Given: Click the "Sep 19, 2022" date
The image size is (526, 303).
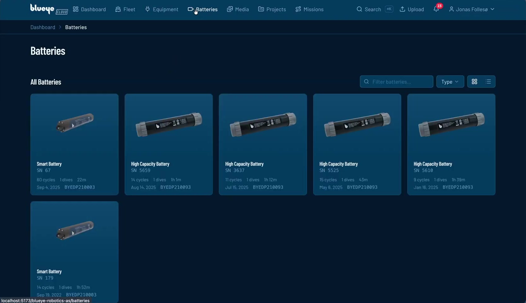Looking at the screenshot, I should 49,295.
